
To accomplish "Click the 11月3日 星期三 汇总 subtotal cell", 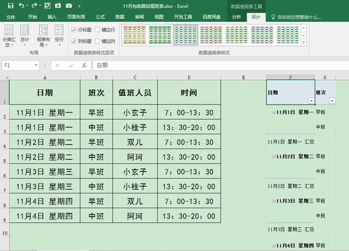I will click(291, 229).
